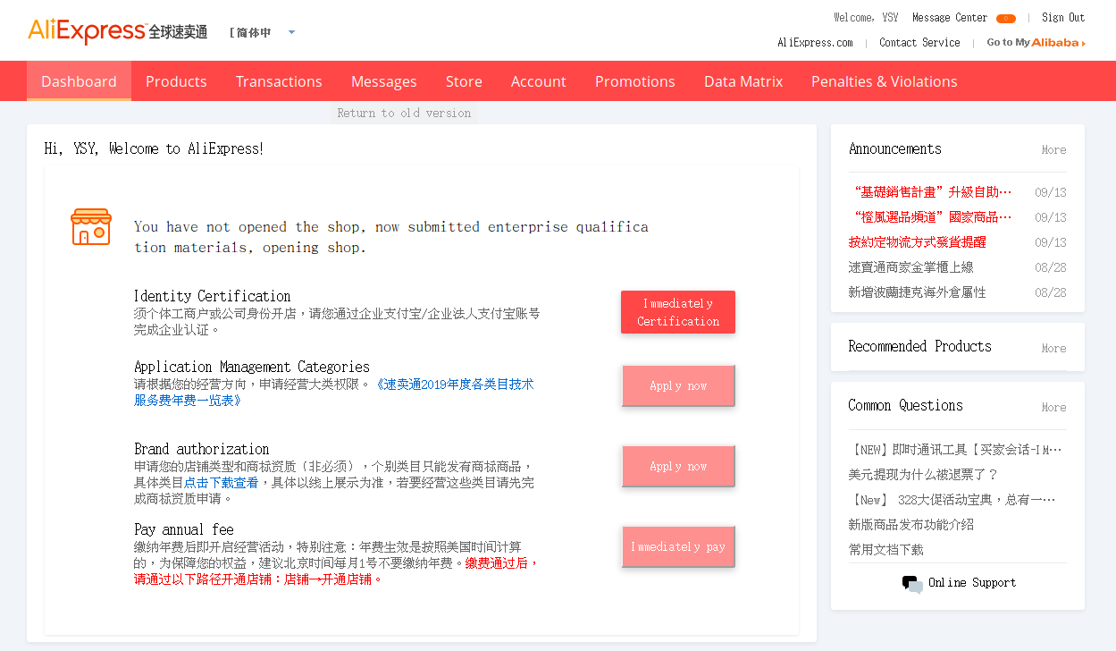Viewport: 1116px width, 651px height.
Task: Open the 328大促活动宝典 question
Action: [952, 499]
